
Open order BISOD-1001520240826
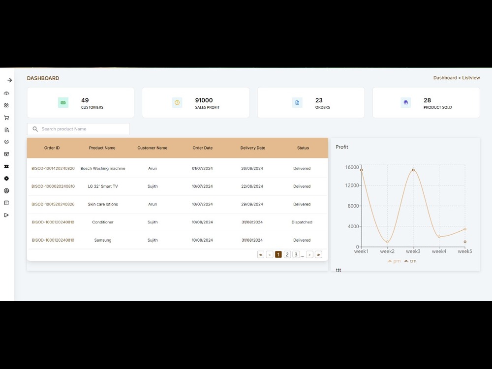point(53,204)
